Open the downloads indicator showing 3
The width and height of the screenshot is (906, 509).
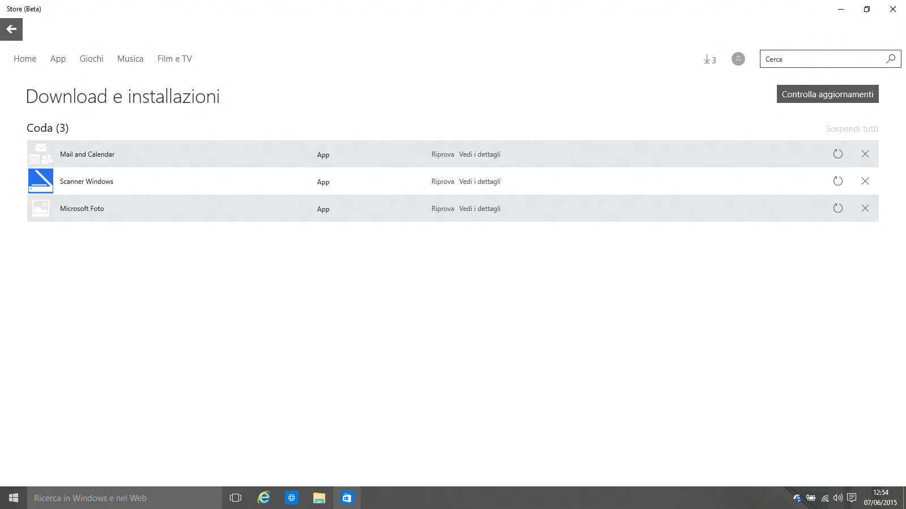coord(710,59)
